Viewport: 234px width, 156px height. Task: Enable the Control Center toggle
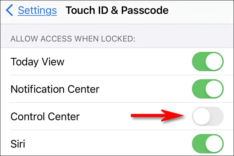(x=208, y=116)
